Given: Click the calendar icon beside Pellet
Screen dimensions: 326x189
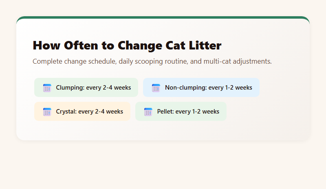Looking at the screenshot, I should pyautogui.click(x=148, y=112).
